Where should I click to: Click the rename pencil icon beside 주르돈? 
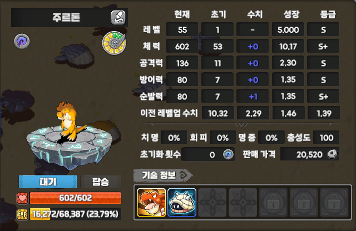118,17
